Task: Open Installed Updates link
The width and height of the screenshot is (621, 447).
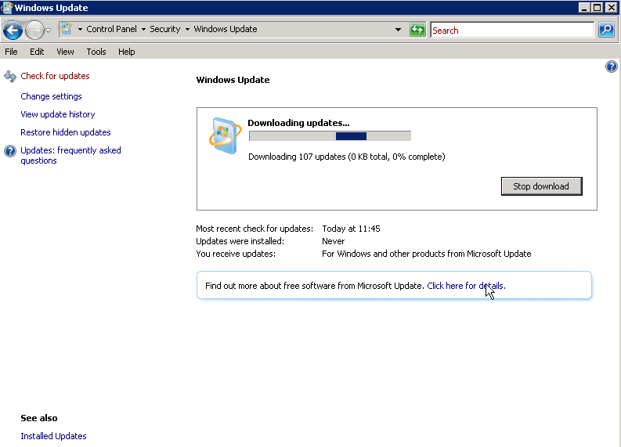Action: pyautogui.click(x=53, y=436)
